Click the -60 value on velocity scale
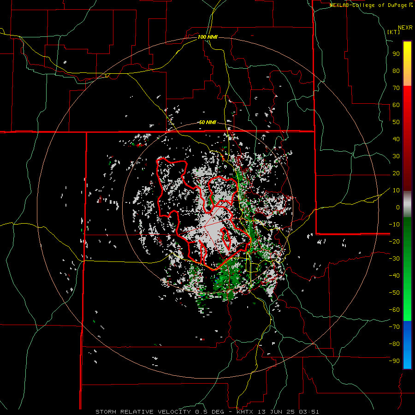415x415 pixels. [394, 310]
